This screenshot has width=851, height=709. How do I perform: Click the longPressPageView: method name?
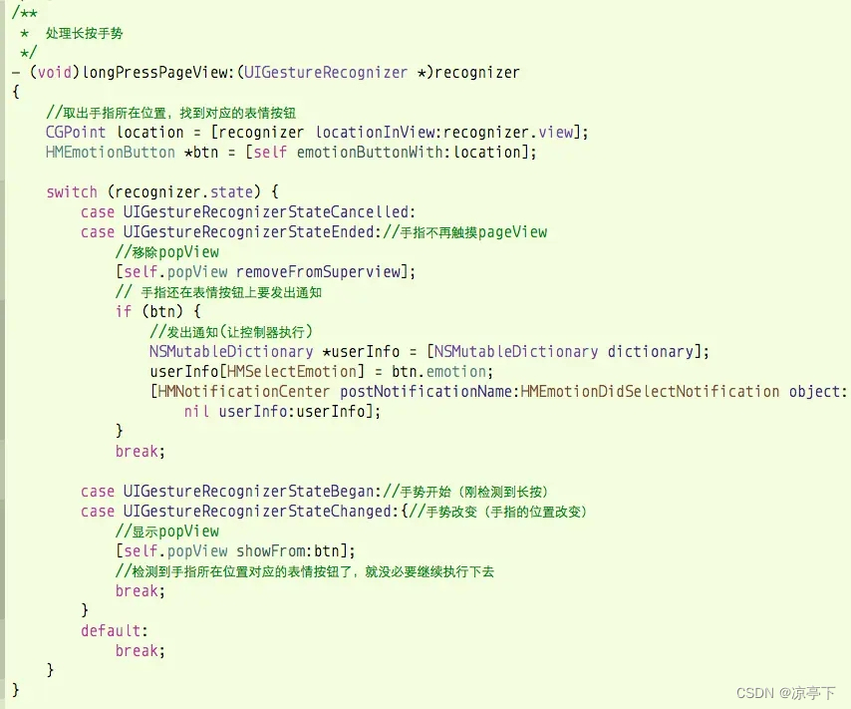[157, 72]
